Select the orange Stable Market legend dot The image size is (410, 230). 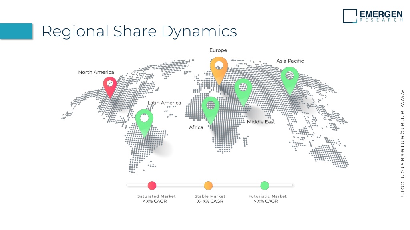pos(208,185)
